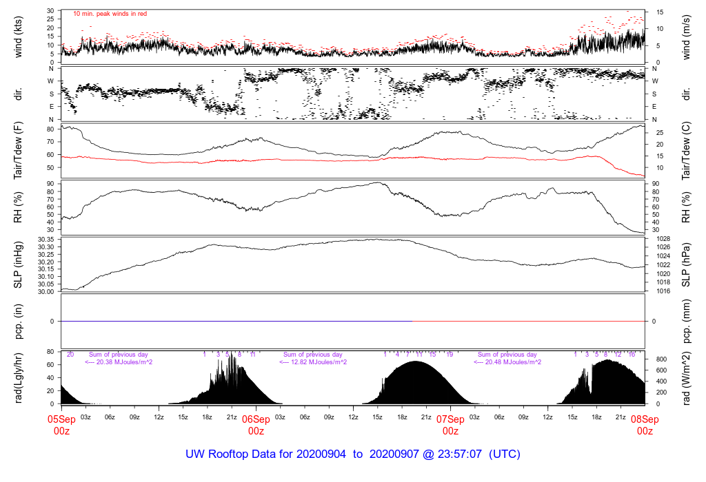Click the "10 min. peak winds in red" legend
The width and height of the screenshot is (706, 482).
click(110, 14)
